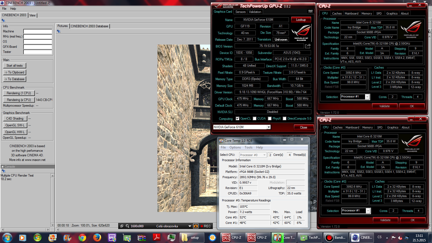432x243 pixels.
Task: Click Validate in upper CPU-Z
Action: click(384, 106)
